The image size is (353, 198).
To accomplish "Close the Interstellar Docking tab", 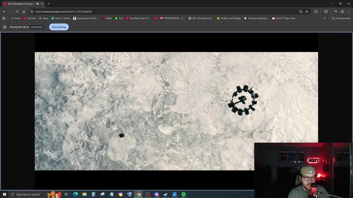I will tap(42, 4).
